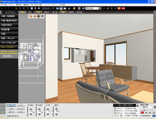156x119 pixels.
Task: Click the zoom out magnifier icon
Action: tap(39, 9)
